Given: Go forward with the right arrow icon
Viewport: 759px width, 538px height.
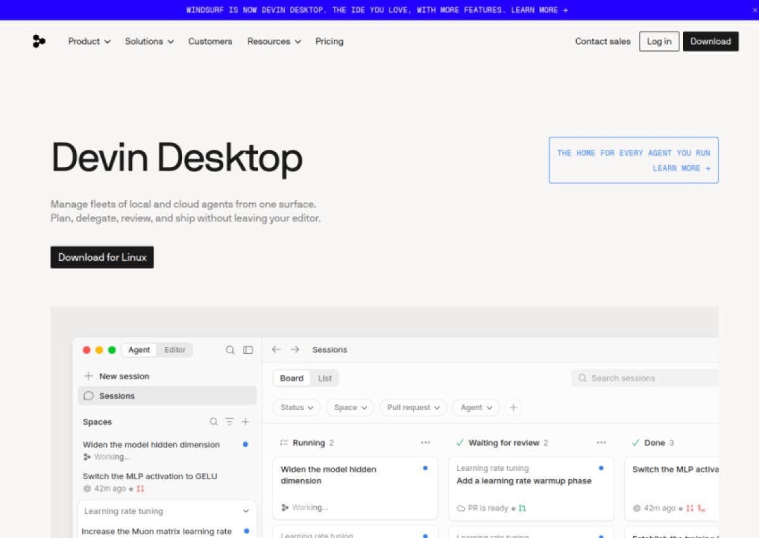Looking at the screenshot, I should [295, 349].
